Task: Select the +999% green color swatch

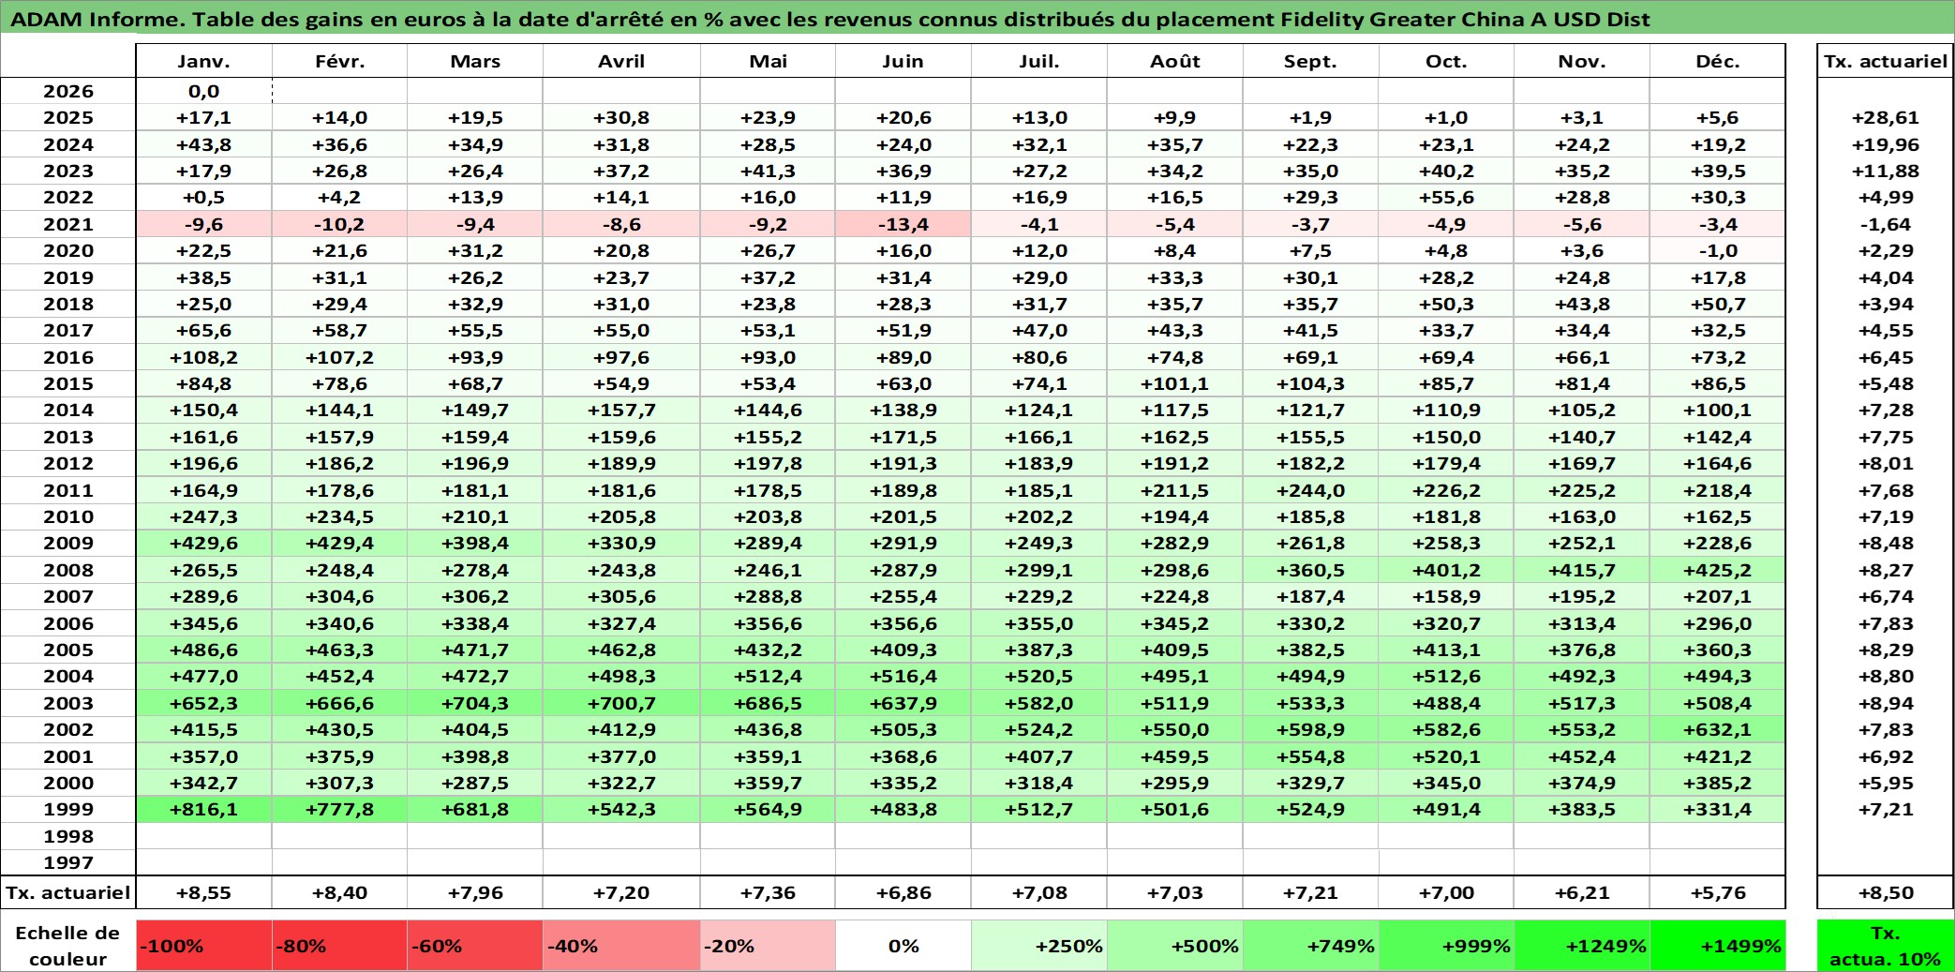Action: [x=1446, y=946]
